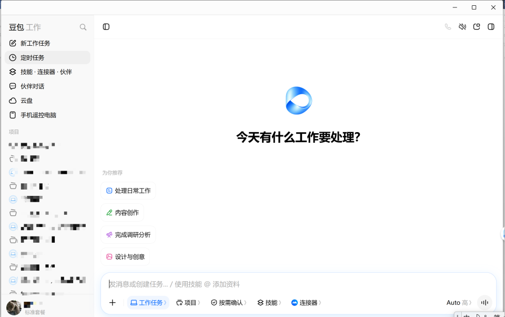Click the user avatar photo

tap(14, 308)
